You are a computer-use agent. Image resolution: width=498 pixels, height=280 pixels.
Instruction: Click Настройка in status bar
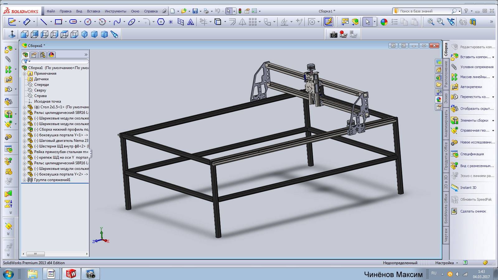[444, 263]
